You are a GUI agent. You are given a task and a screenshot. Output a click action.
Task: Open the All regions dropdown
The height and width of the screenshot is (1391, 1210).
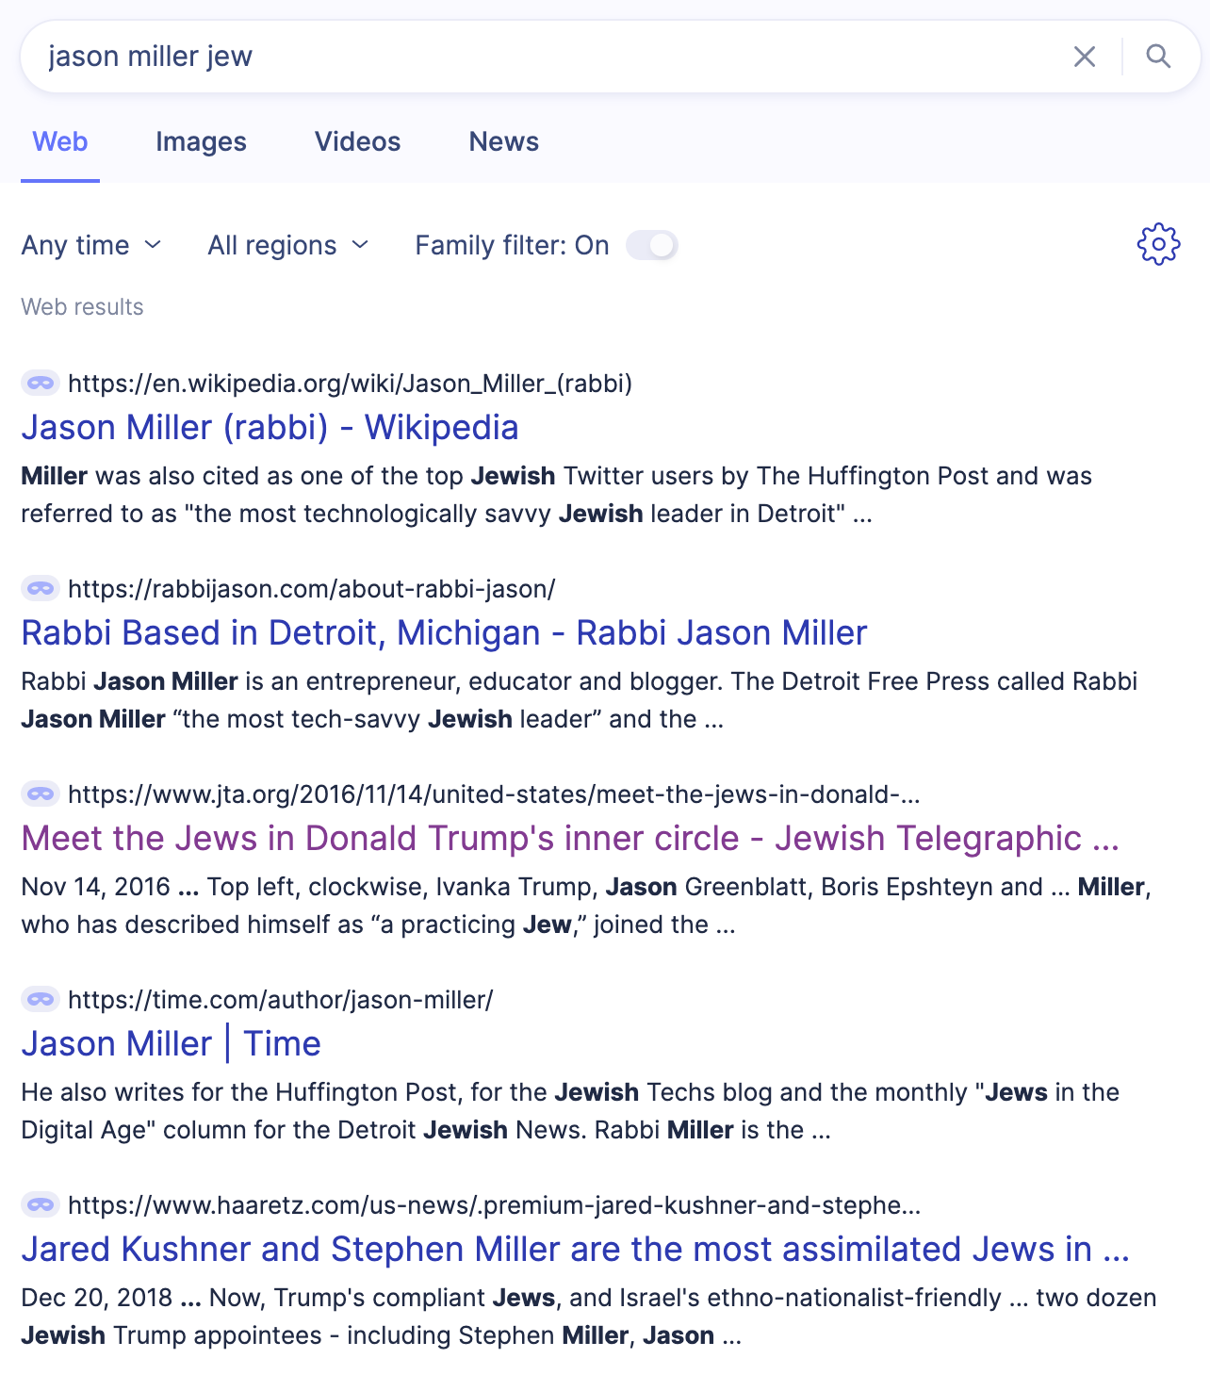[287, 245]
